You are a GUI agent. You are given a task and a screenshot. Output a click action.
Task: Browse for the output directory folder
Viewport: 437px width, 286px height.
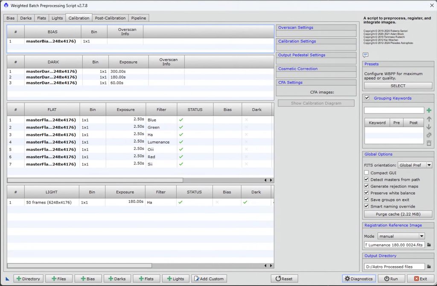[x=429, y=266]
